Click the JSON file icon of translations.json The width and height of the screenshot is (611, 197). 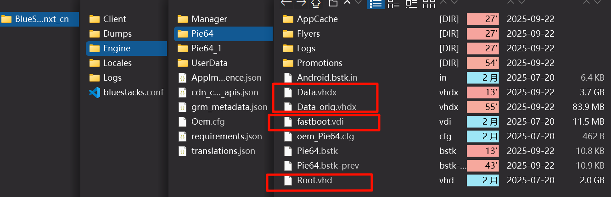coord(183,151)
